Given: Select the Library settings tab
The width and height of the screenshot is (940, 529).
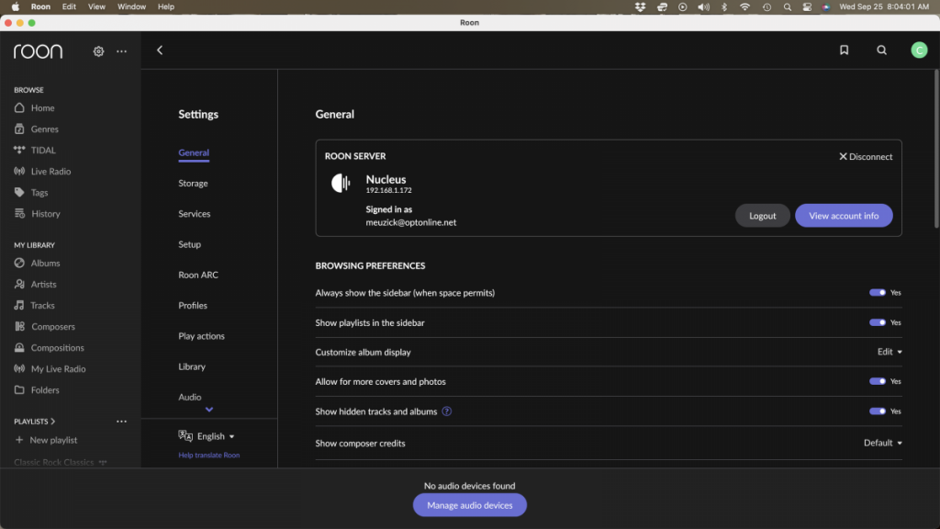Looking at the screenshot, I should click(192, 367).
